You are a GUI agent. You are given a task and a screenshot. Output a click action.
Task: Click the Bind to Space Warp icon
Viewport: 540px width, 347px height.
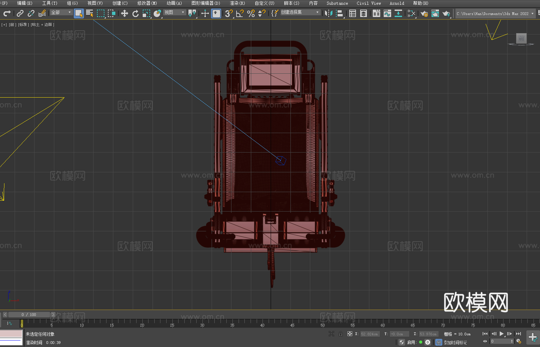tap(42, 13)
